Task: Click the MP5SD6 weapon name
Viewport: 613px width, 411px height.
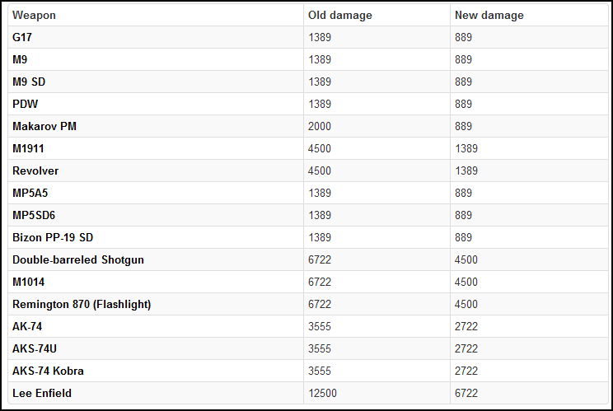Action: [x=34, y=215]
